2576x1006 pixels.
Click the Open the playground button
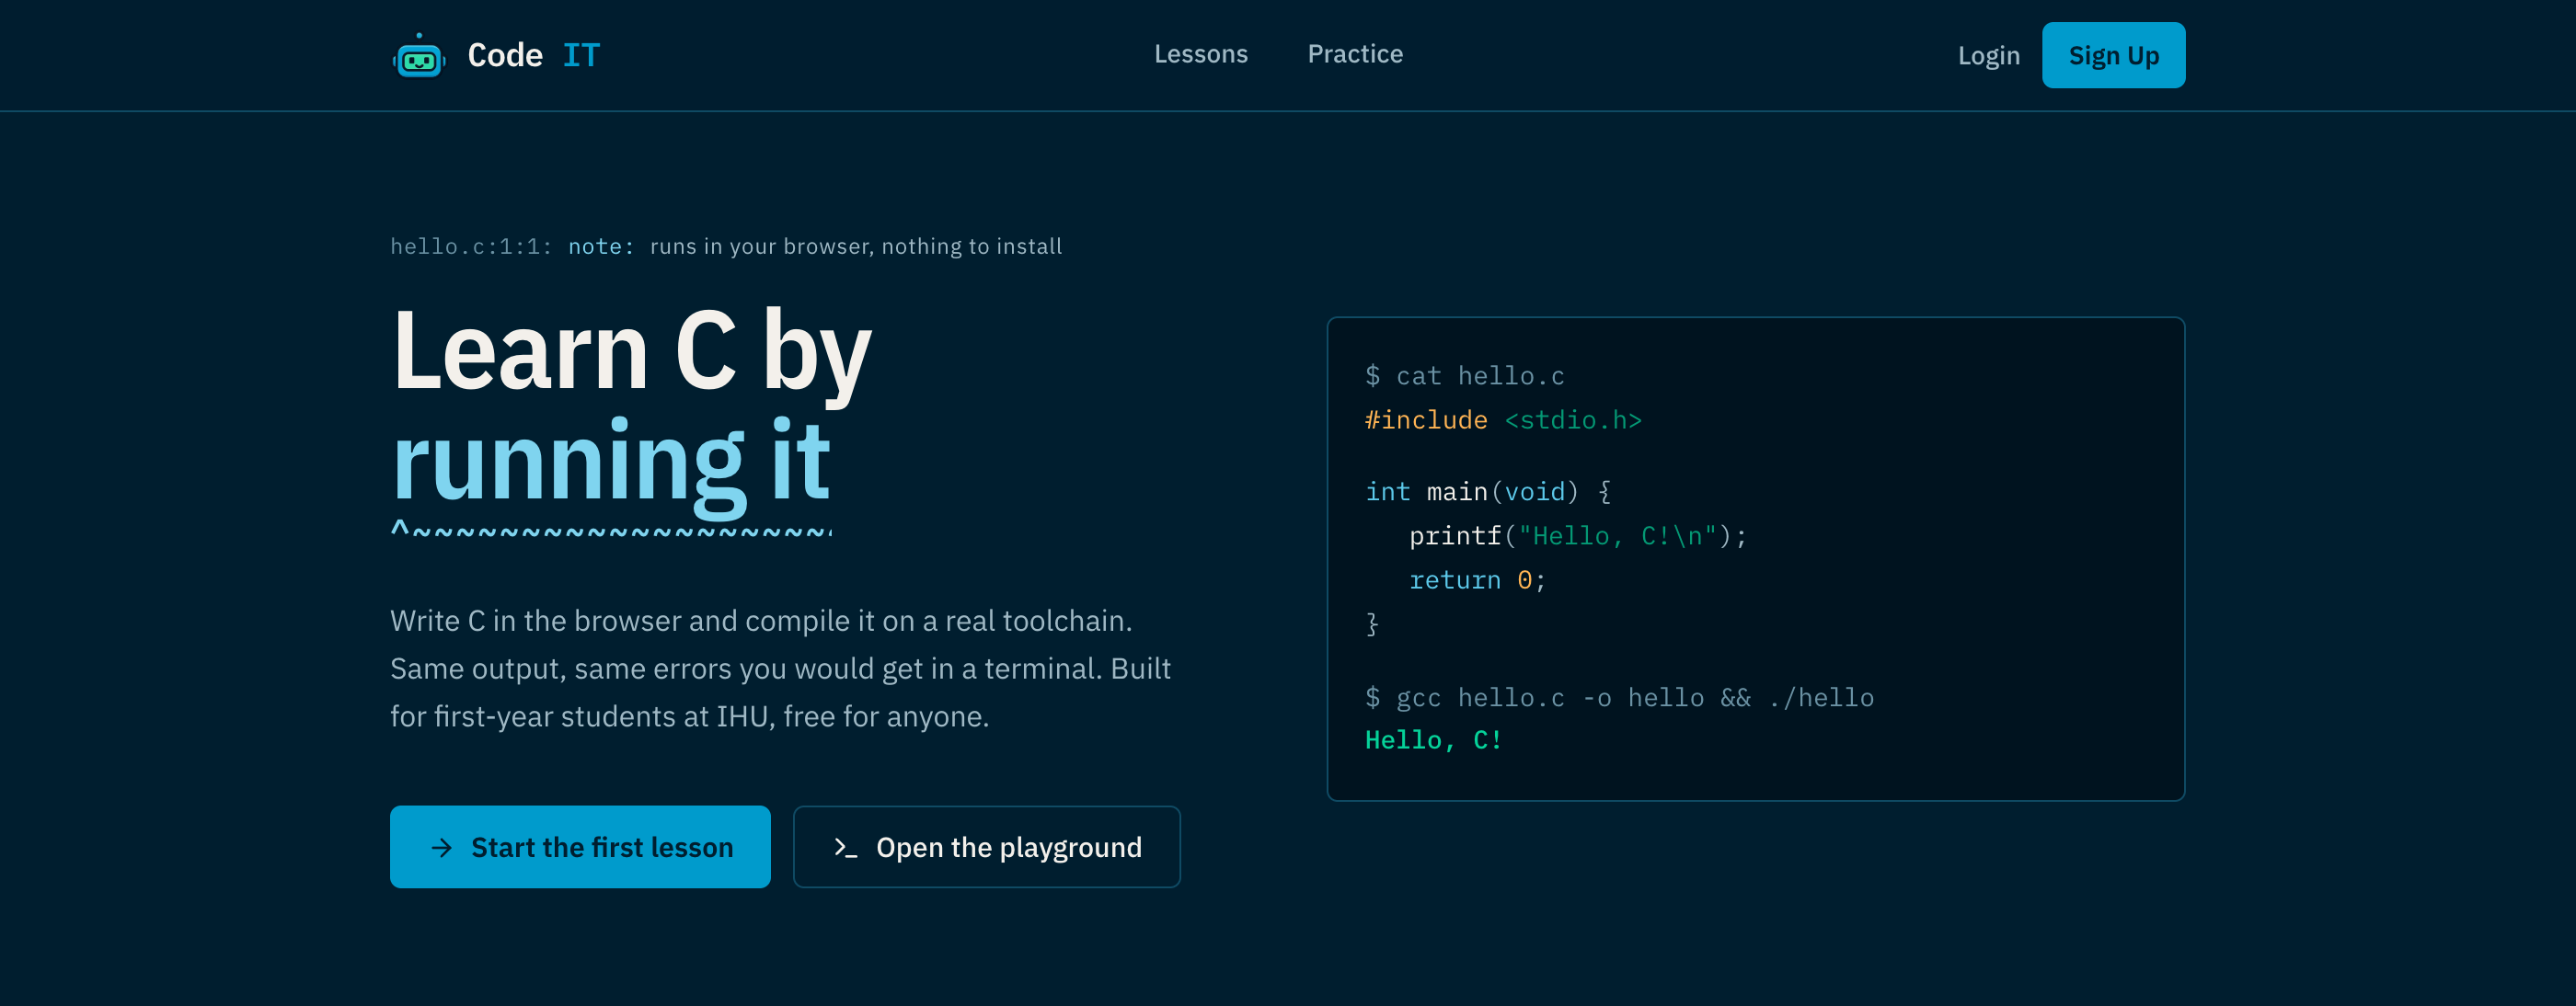(986, 846)
